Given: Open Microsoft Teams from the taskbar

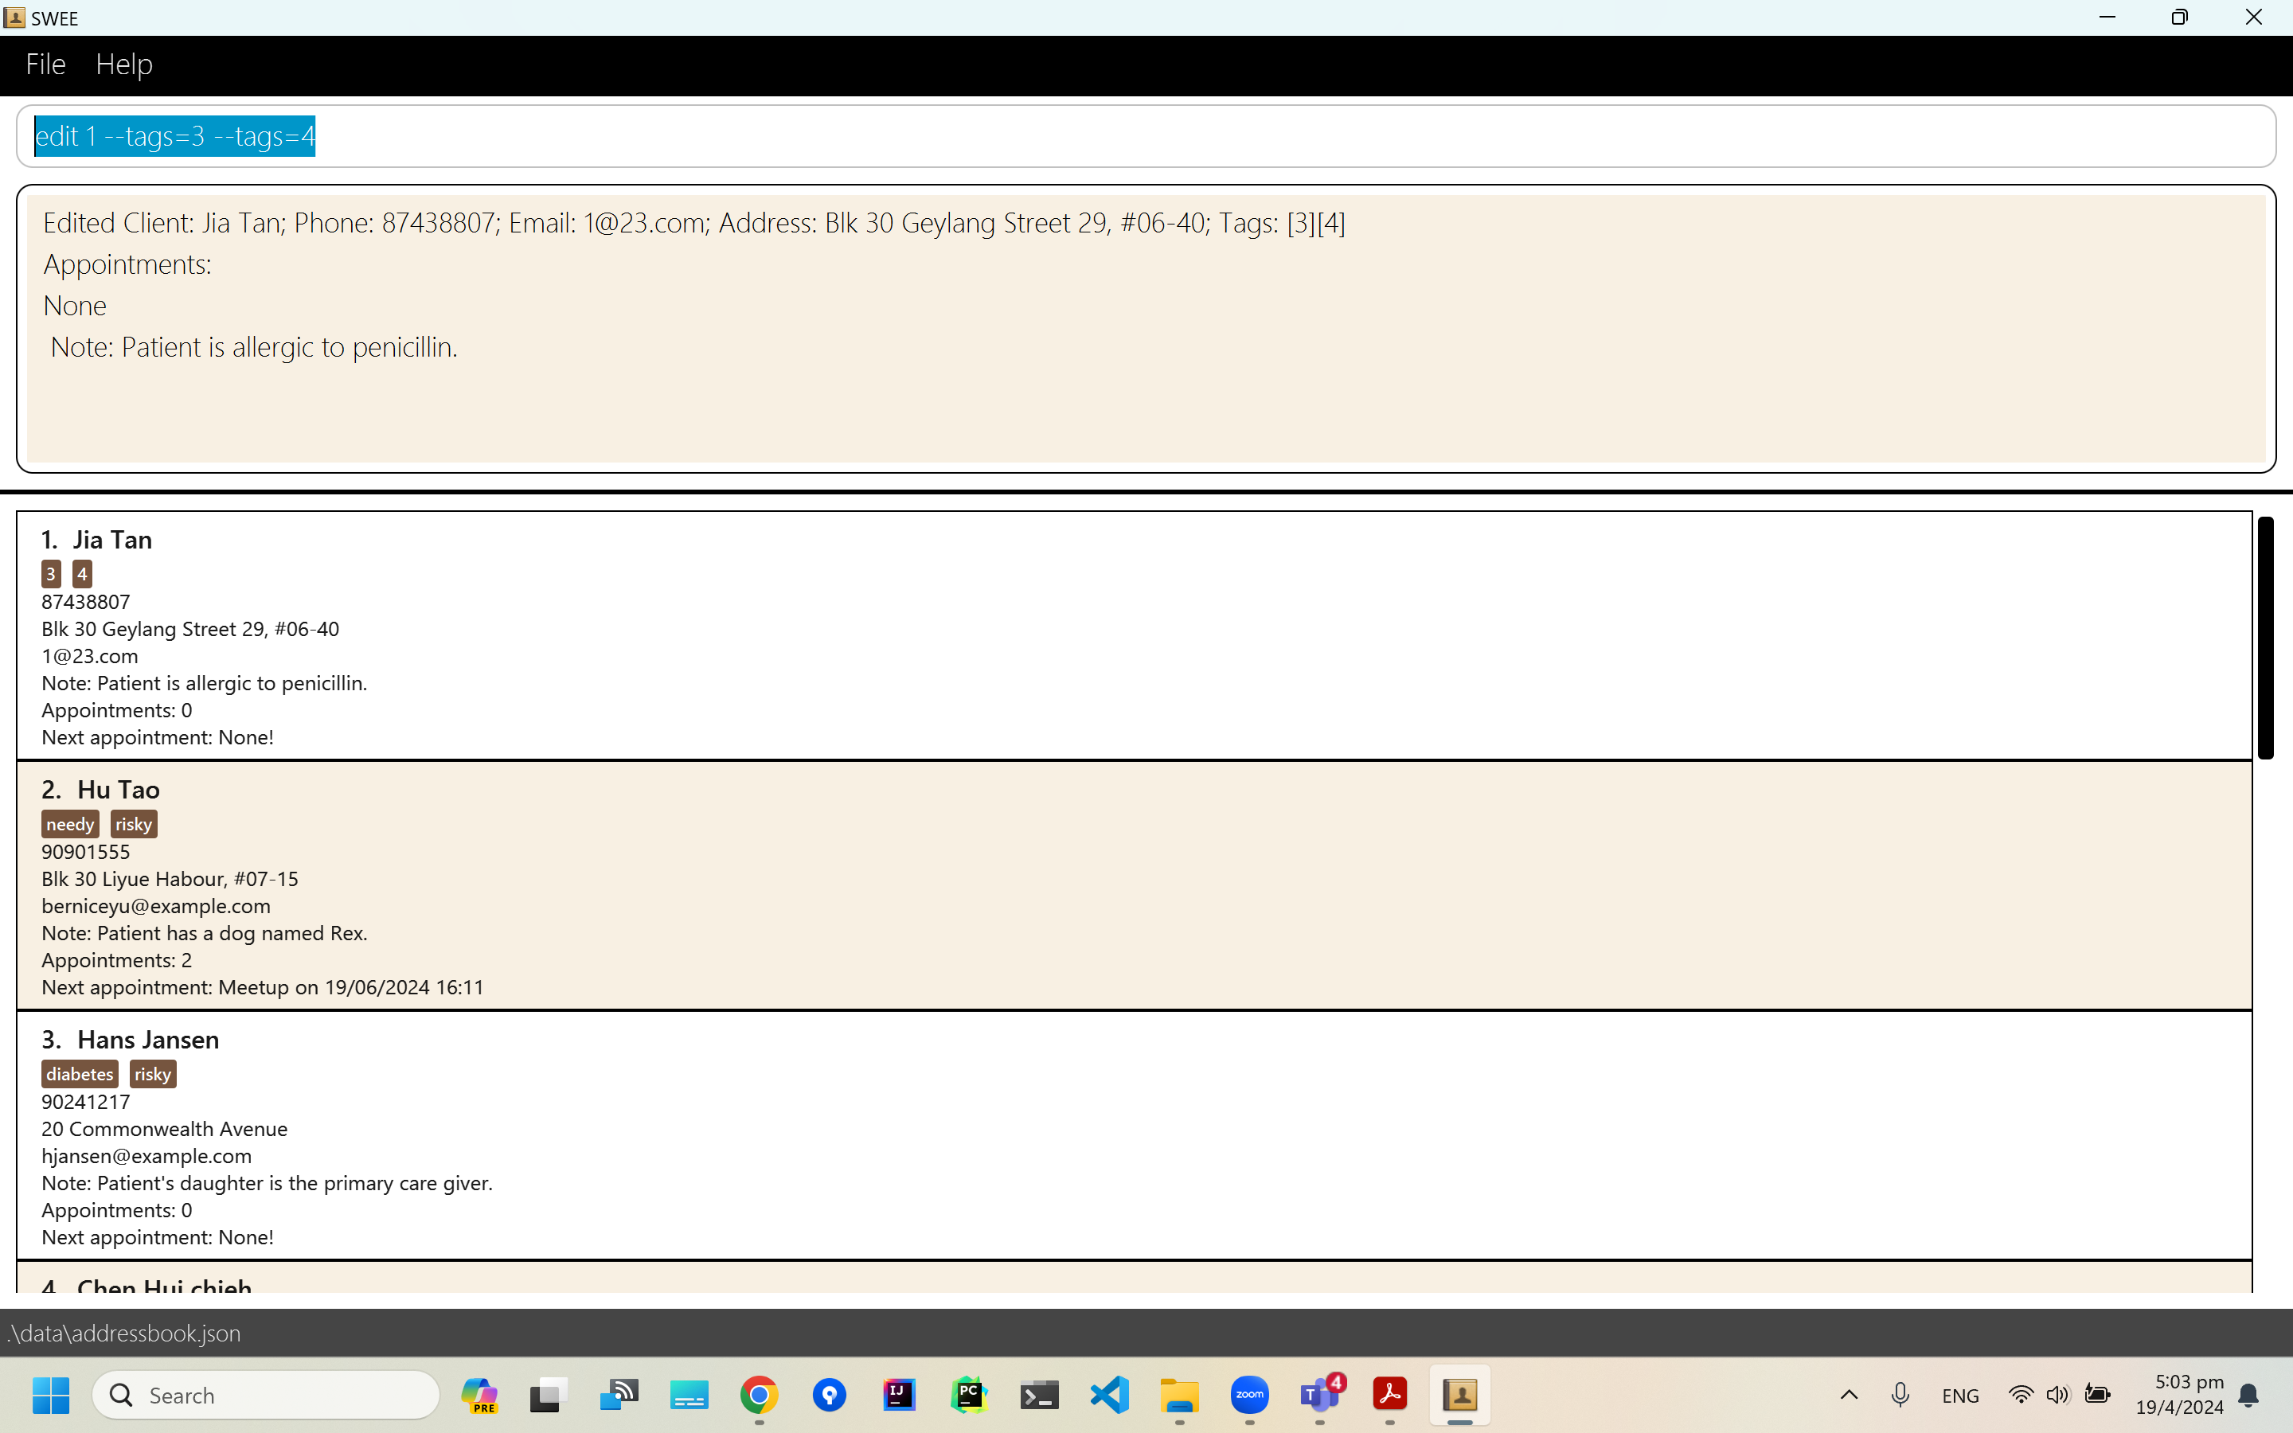Looking at the screenshot, I should [1320, 1395].
